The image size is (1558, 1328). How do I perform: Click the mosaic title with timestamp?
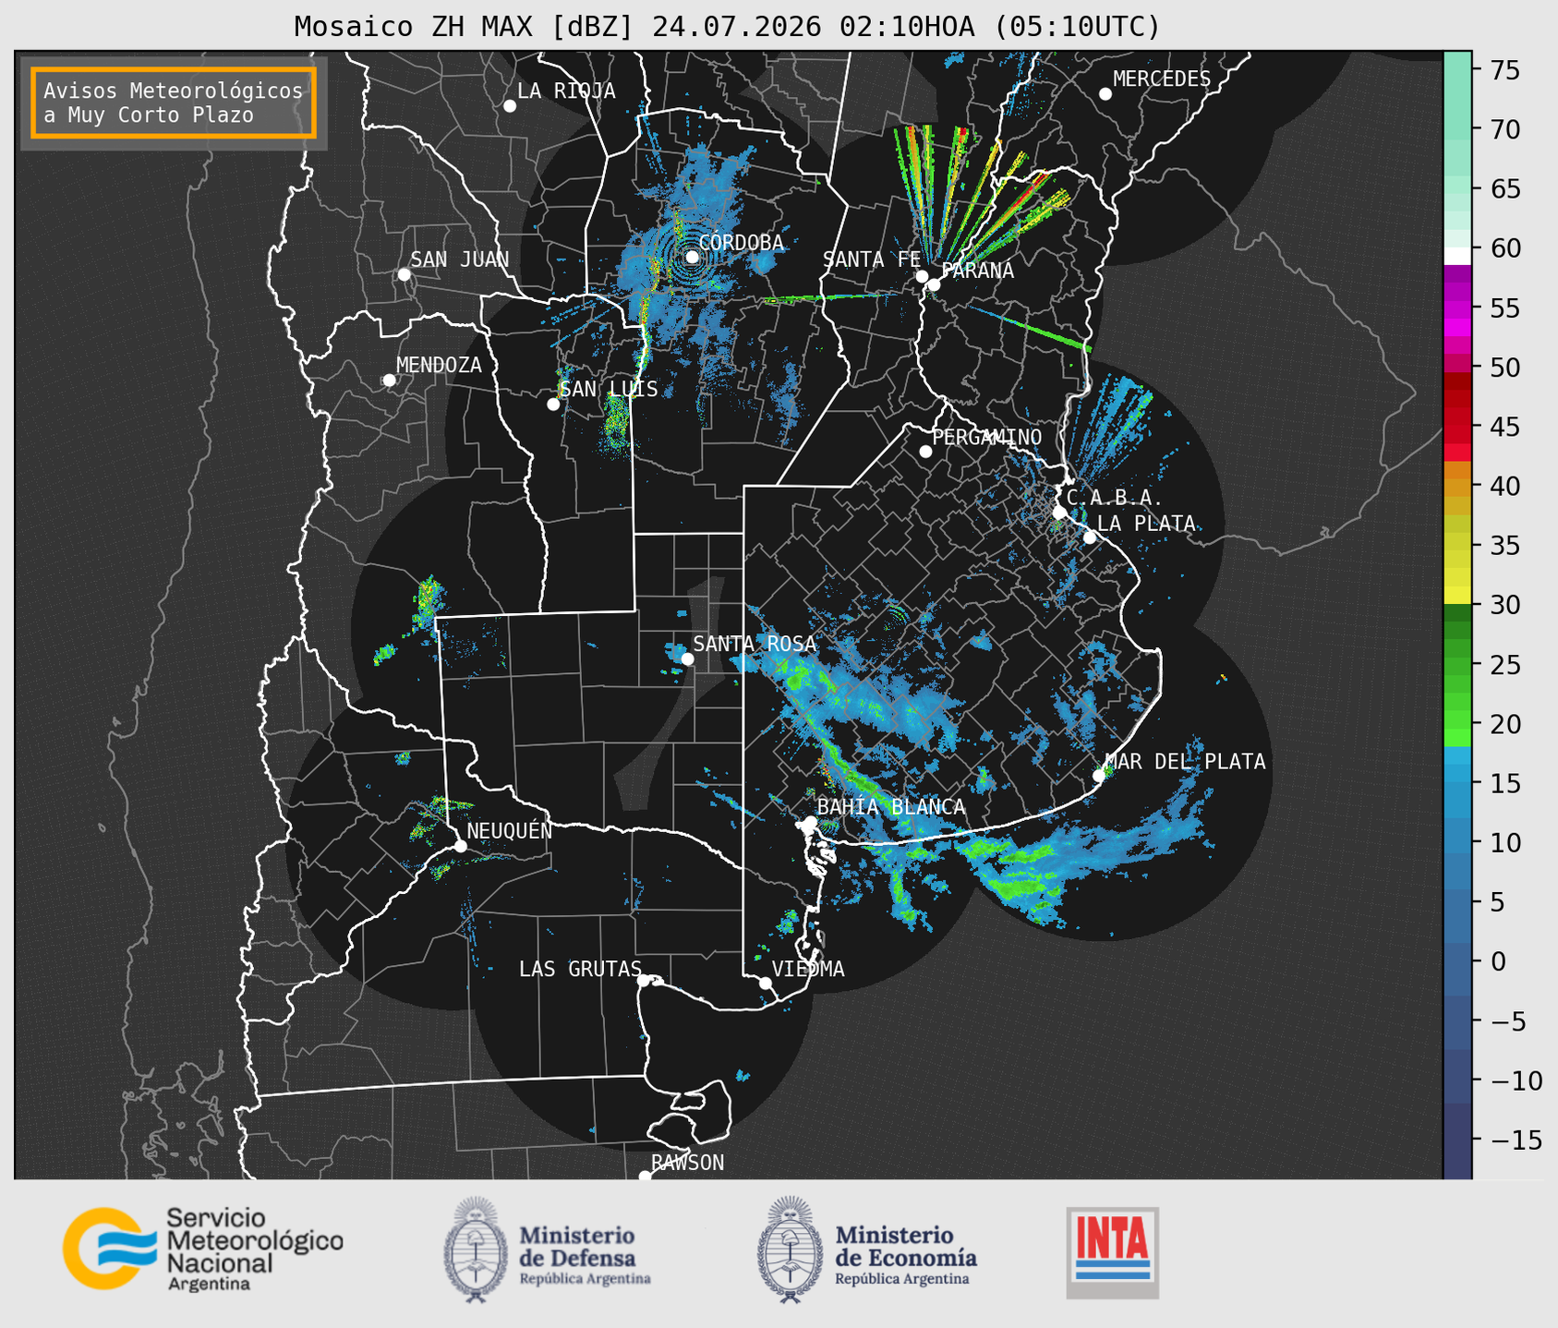pyautogui.click(x=727, y=26)
